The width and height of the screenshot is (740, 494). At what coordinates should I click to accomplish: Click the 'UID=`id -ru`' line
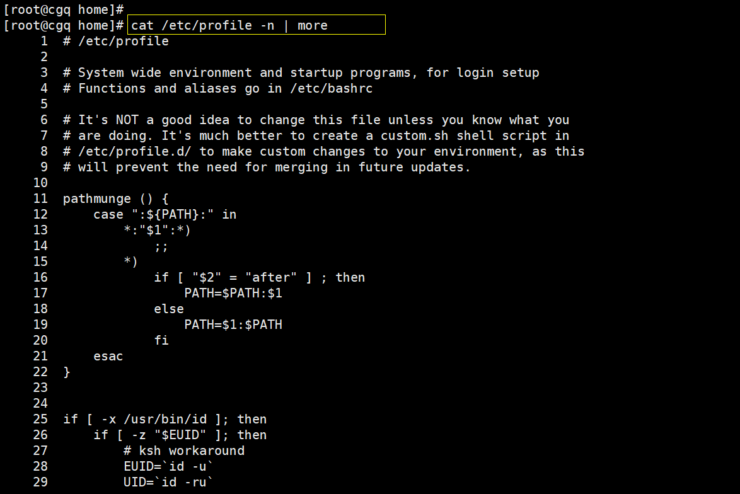[169, 482]
